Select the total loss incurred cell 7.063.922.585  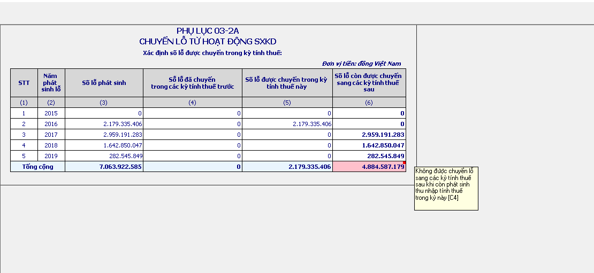(104, 167)
